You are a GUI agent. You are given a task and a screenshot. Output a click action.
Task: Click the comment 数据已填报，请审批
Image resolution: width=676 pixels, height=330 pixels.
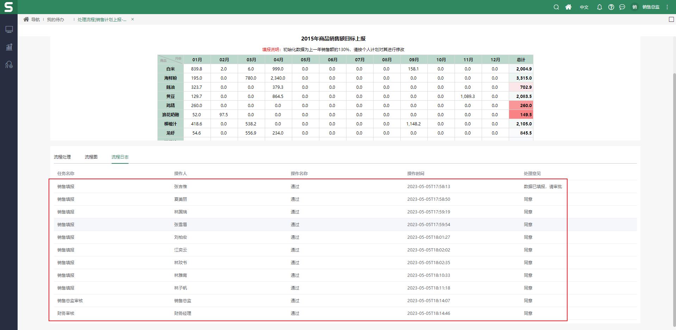click(x=543, y=187)
